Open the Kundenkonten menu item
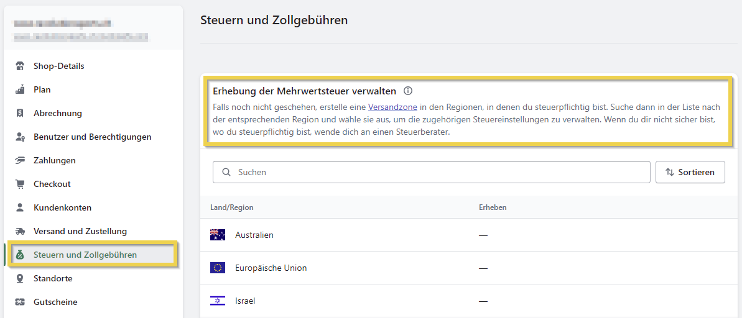The width and height of the screenshot is (742, 318). pos(62,207)
